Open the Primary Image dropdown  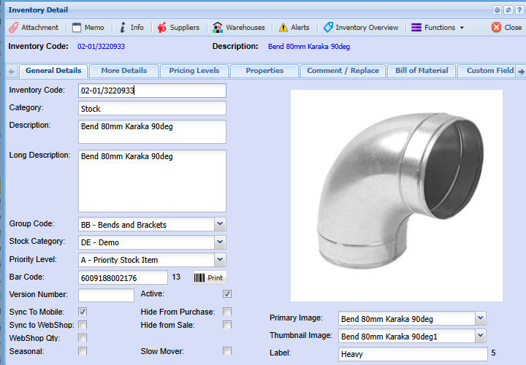480,318
